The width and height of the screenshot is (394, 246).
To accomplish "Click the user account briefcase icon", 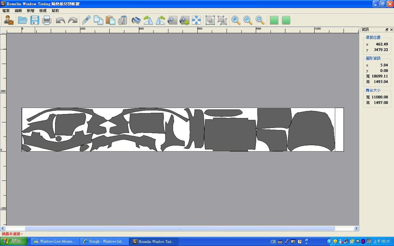I will click(9, 20).
